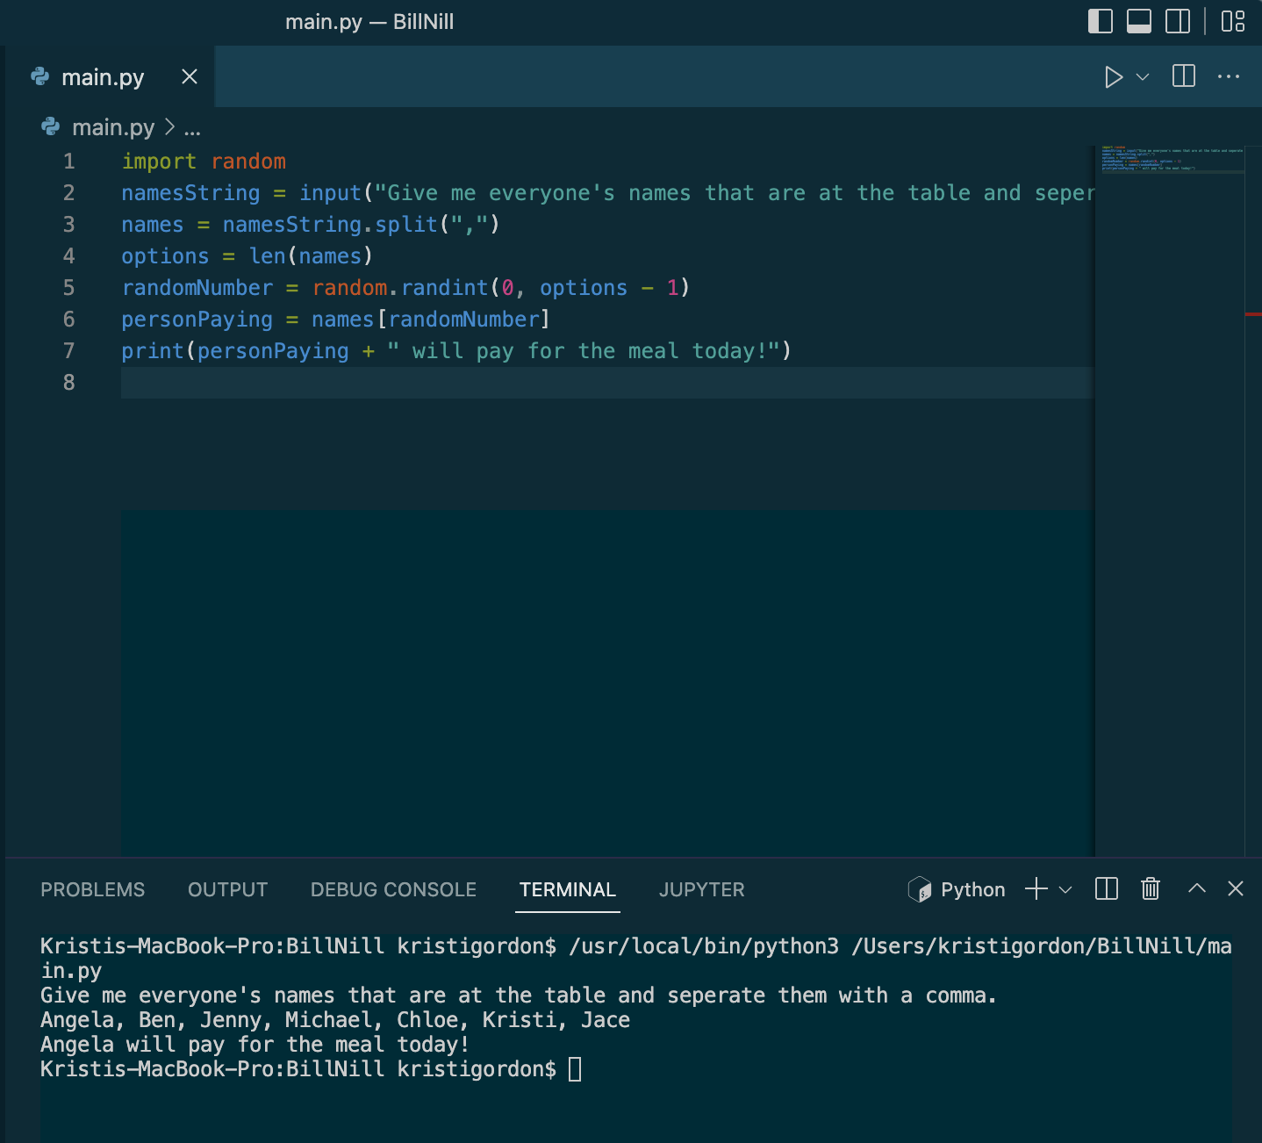Toggle customize layout control
This screenshot has width=1262, height=1143.
coord(1232,22)
